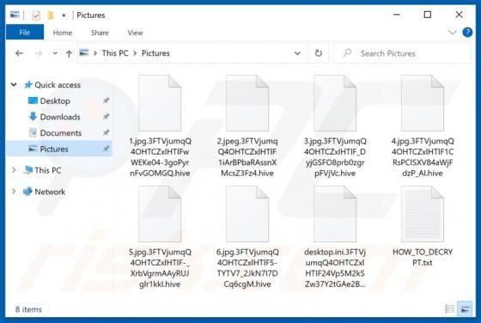Viewport: 481px width, 323px height.
Task: Click the desktop.ini.3FTVj... file name
Action: (x=335, y=268)
